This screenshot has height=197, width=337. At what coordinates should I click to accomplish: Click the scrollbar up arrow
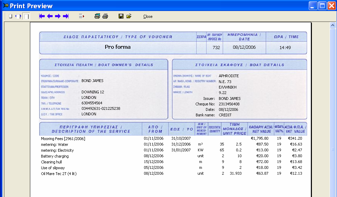pyautogui.click(x=333, y=25)
